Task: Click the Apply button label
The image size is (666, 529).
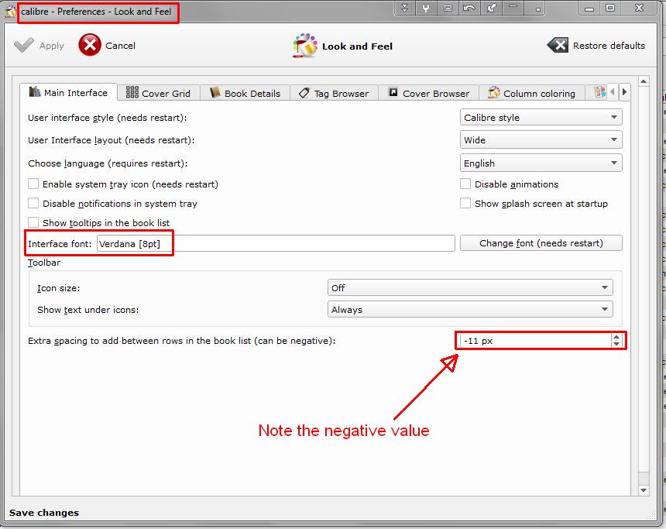Action: tap(51, 46)
